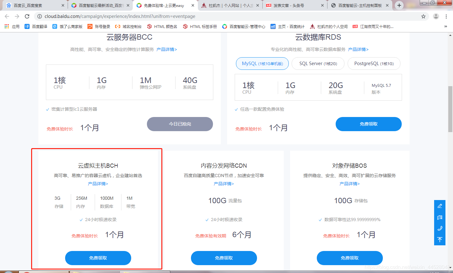Click 免费领取 for 云数据库RDS
The width and height of the screenshot is (453, 273).
(x=369, y=124)
